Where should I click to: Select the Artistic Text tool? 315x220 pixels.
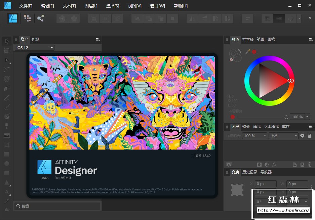point(7,192)
